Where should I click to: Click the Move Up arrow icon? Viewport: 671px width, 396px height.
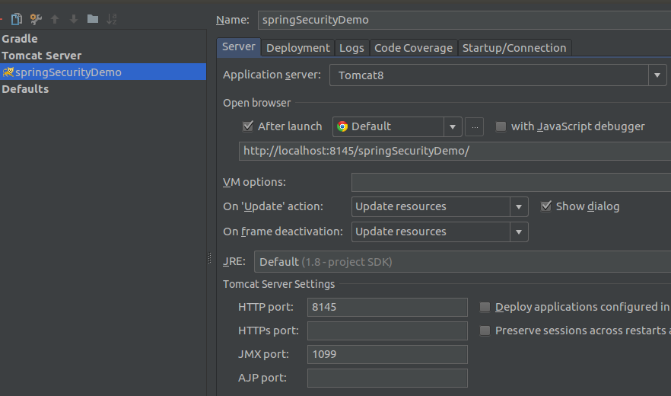(x=55, y=19)
